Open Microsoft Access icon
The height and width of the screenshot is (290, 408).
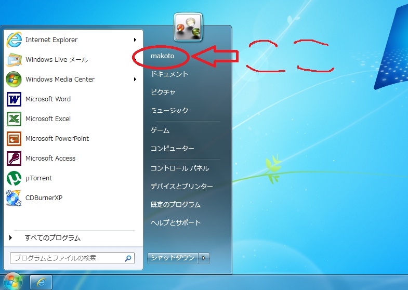tap(14, 159)
